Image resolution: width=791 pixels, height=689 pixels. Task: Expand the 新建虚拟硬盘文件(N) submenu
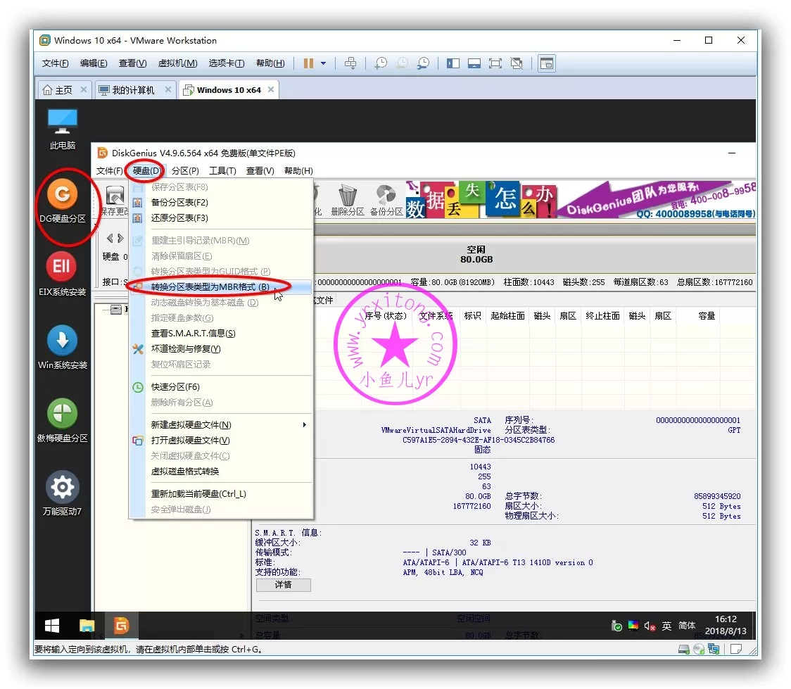tap(222, 424)
